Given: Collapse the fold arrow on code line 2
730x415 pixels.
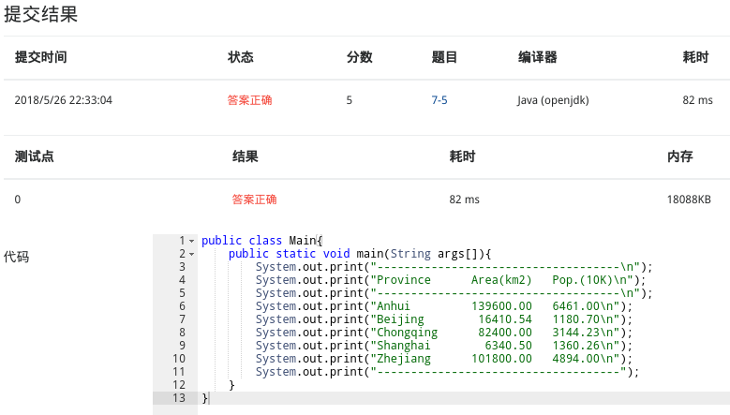Looking at the screenshot, I should pos(191,254).
